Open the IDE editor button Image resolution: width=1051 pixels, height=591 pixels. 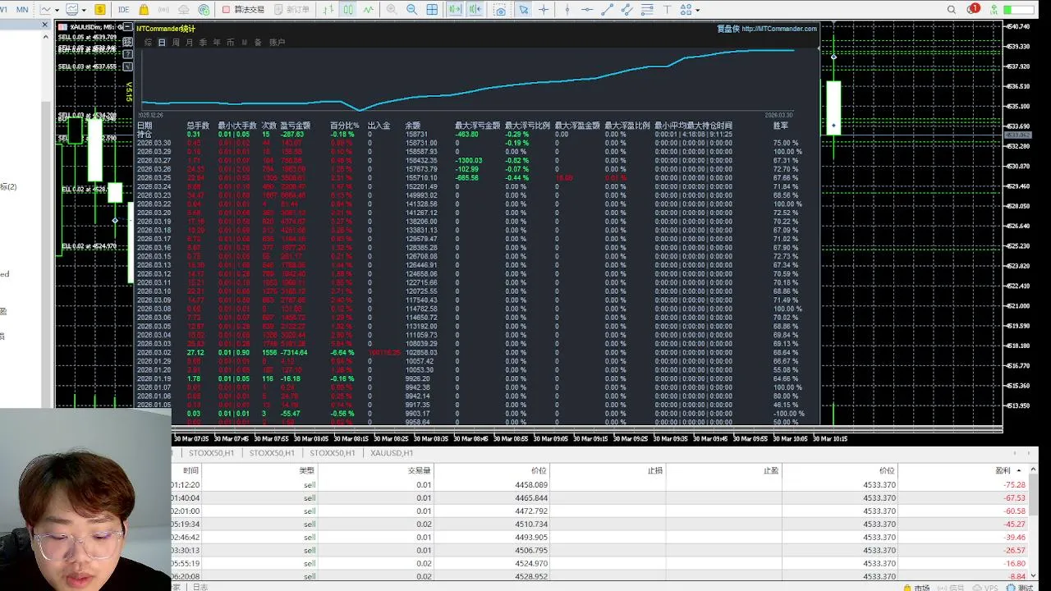[123, 10]
